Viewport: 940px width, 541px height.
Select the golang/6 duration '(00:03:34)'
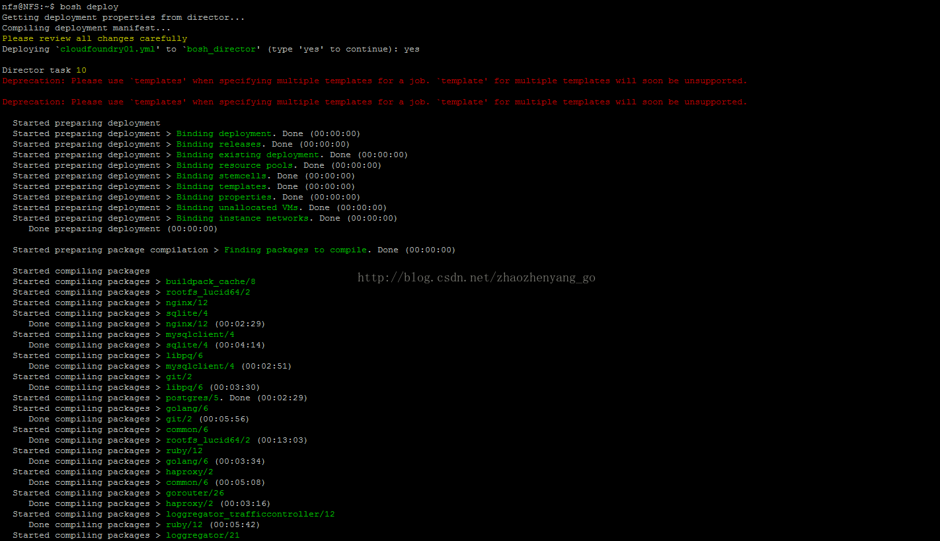point(240,461)
